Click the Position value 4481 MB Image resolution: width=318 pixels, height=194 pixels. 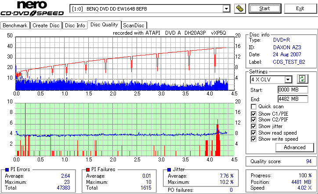pyautogui.click(x=301, y=182)
